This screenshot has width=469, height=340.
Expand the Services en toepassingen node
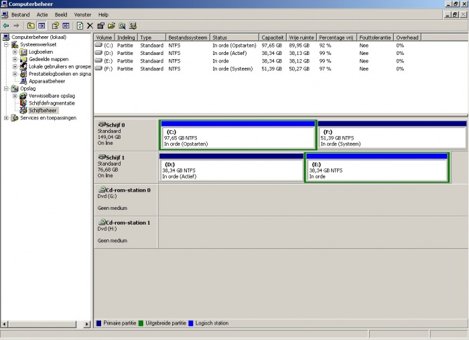pos(7,118)
